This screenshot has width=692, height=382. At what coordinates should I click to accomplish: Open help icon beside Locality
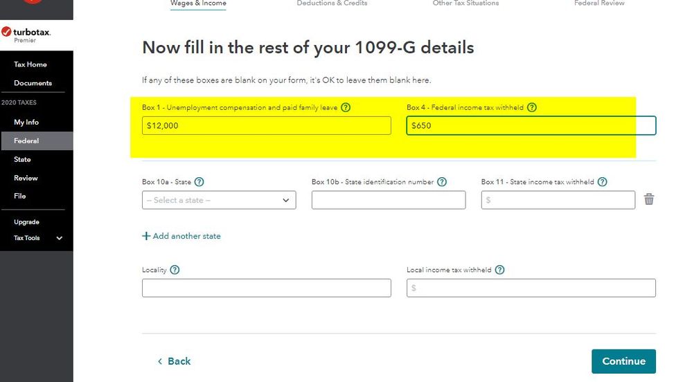click(x=175, y=269)
